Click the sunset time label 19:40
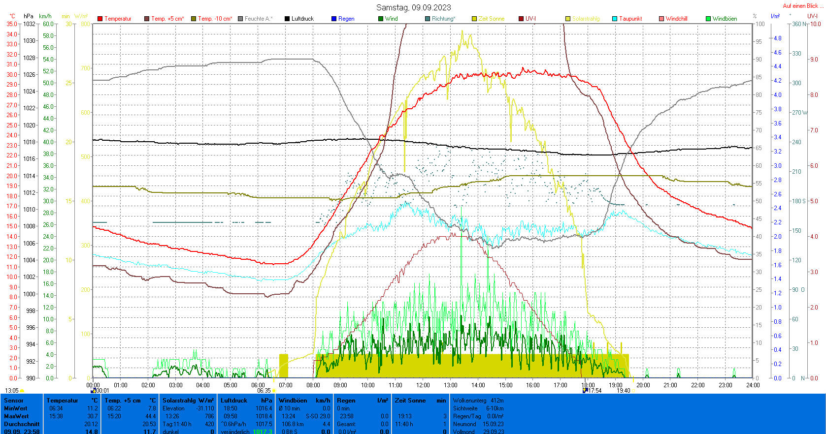Screen dimensions: 826x434 [624, 391]
